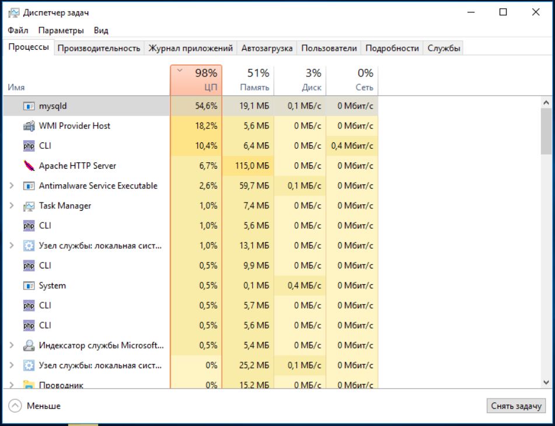Click the Apache HTTP Server feather icon
The width and height of the screenshot is (555, 426).
tap(29, 166)
